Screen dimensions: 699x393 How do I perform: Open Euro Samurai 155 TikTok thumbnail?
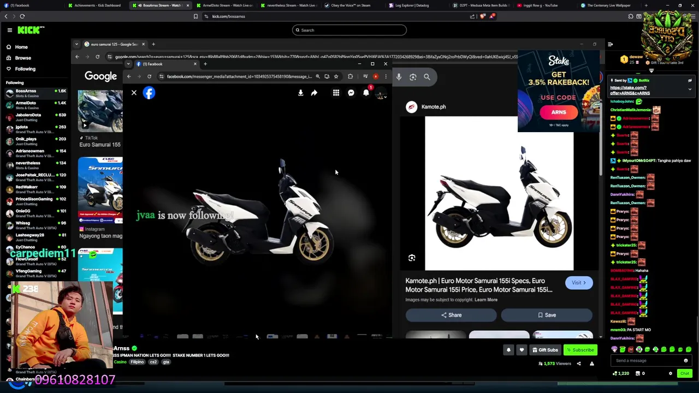pos(100,111)
